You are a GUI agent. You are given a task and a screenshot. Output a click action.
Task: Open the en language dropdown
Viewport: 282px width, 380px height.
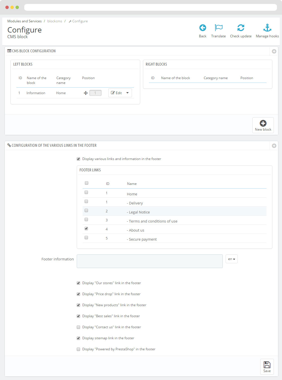tap(232, 259)
